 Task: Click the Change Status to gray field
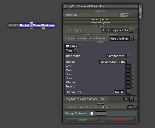[101, 113]
